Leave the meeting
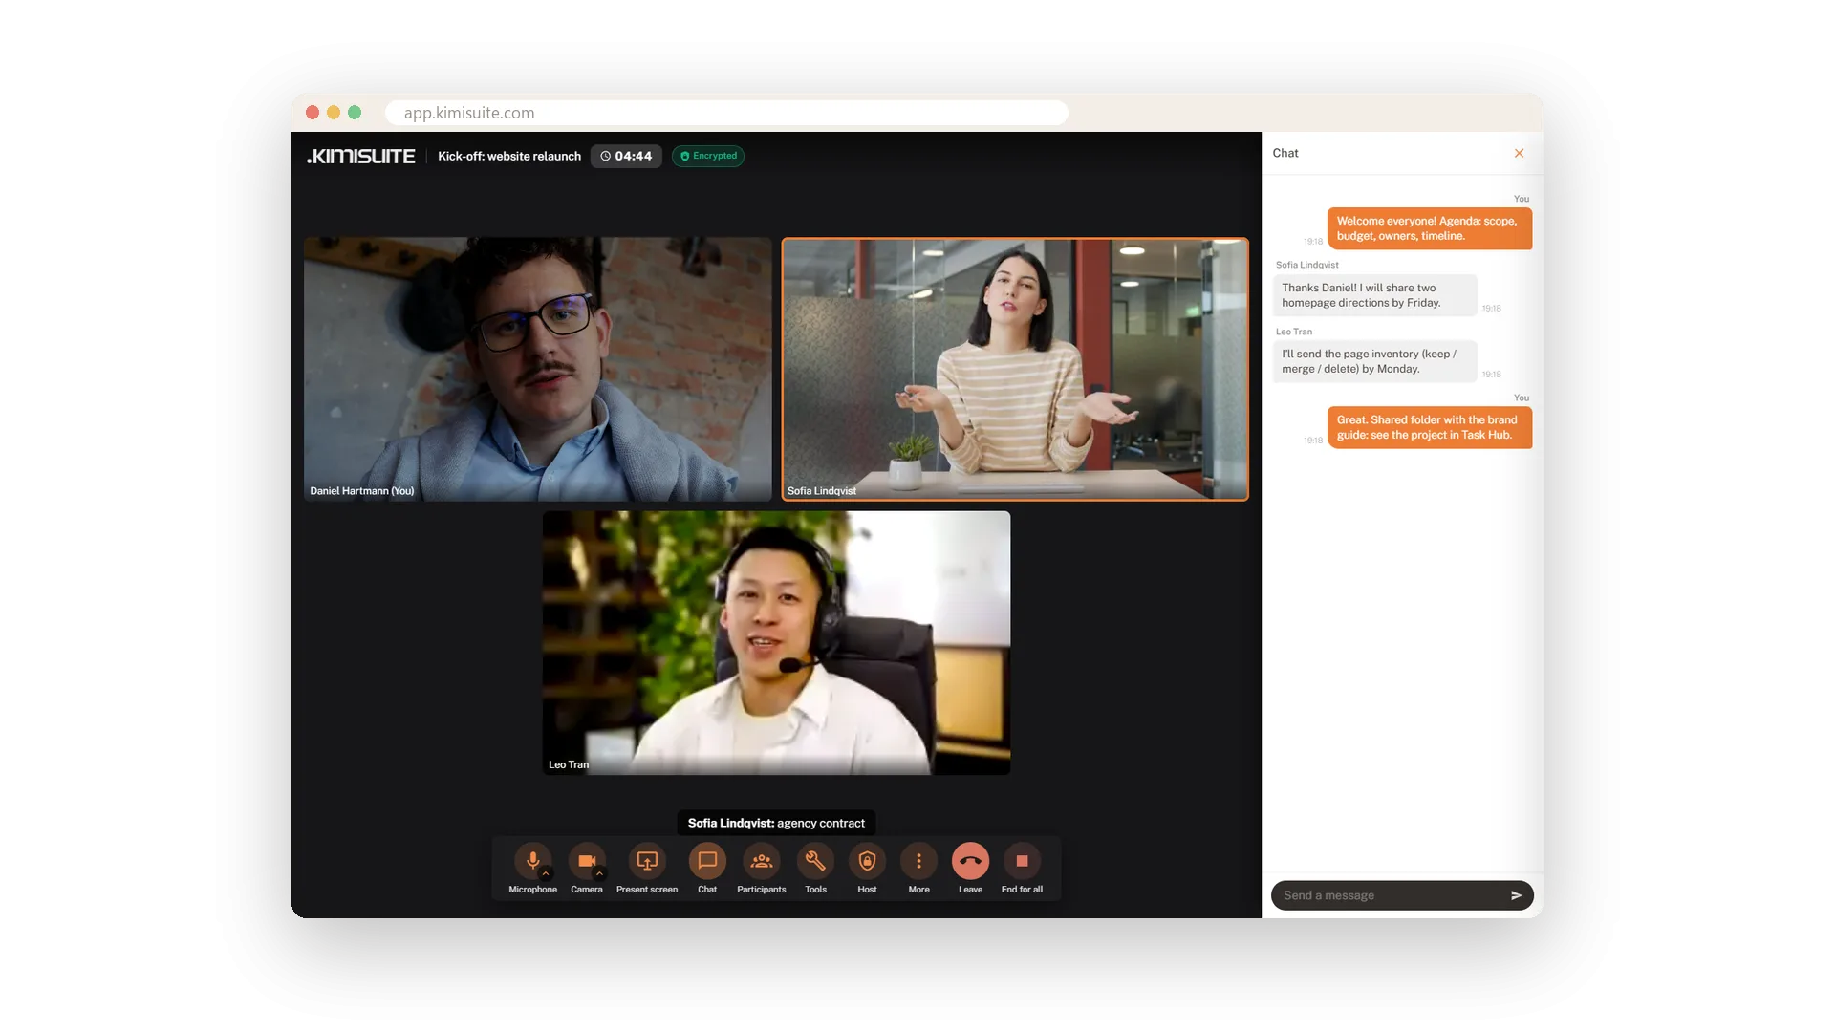Screen dimensions: 1835x1032 pos(970,860)
